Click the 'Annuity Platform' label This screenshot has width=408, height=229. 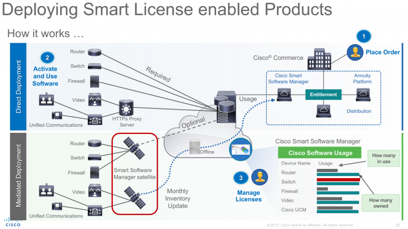tap(362, 78)
